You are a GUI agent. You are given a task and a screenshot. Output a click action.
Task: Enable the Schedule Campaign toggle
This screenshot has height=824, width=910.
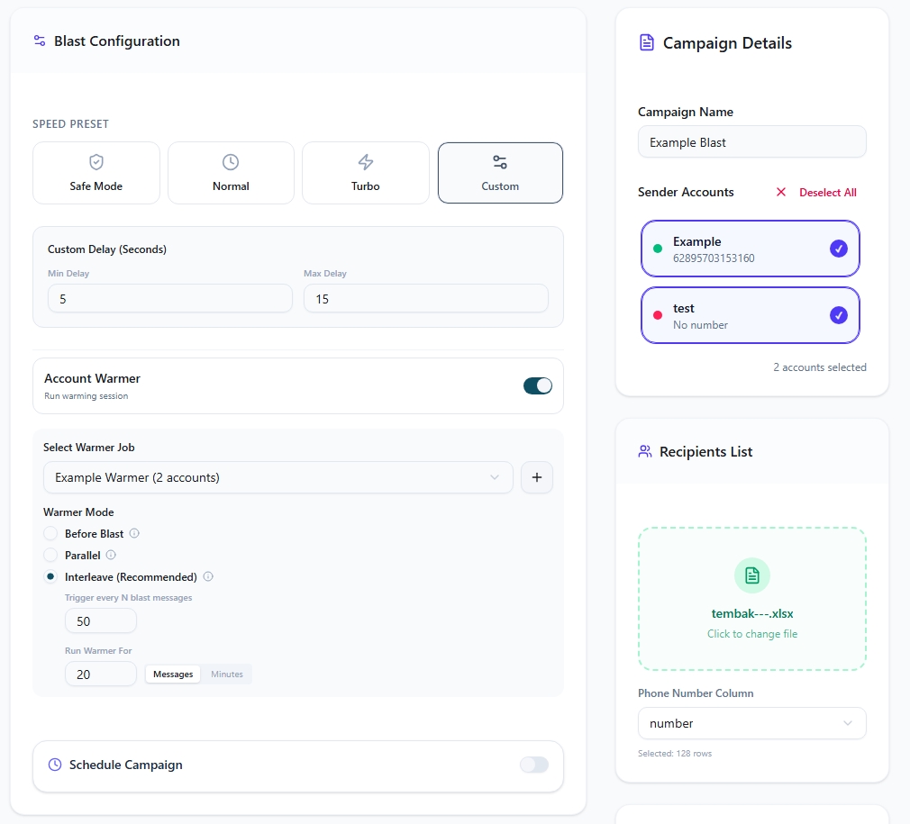(534, 765)
